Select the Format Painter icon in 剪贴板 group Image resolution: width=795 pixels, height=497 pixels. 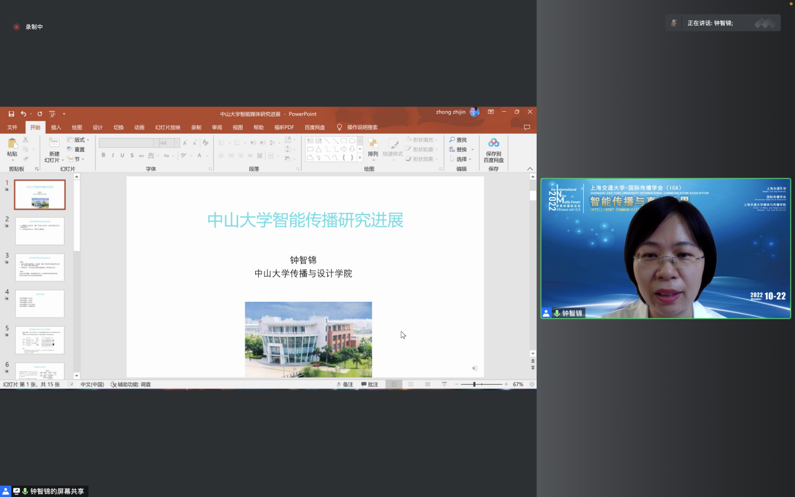(x=26, y=159)
